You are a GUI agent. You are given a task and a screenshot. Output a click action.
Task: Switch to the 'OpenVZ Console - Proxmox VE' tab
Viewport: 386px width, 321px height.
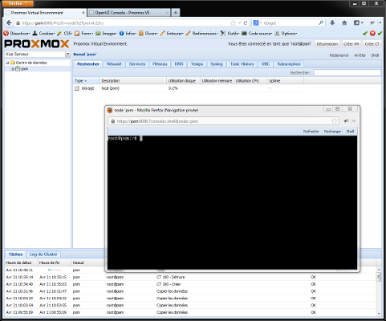pos(129,13)
